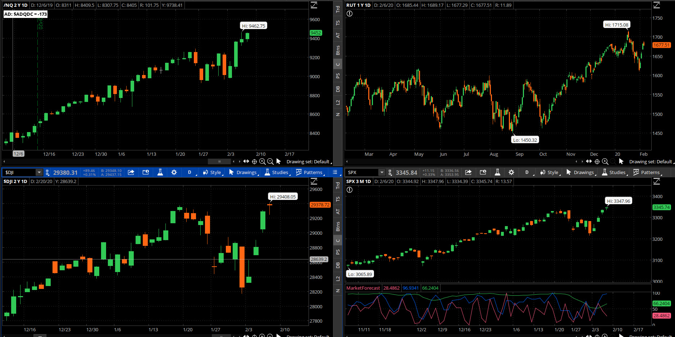Image resolution: width=675 pixels, height=337 pixels.
Task: Zoom in on the /NQ chart
Action: [x=262, y=162]
